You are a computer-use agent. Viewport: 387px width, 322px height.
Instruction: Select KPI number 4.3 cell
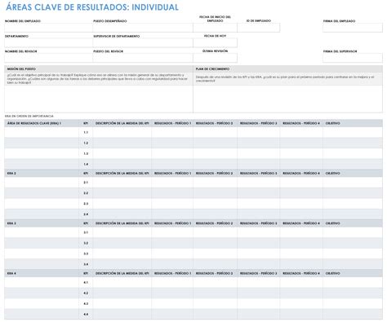[86, 303]
